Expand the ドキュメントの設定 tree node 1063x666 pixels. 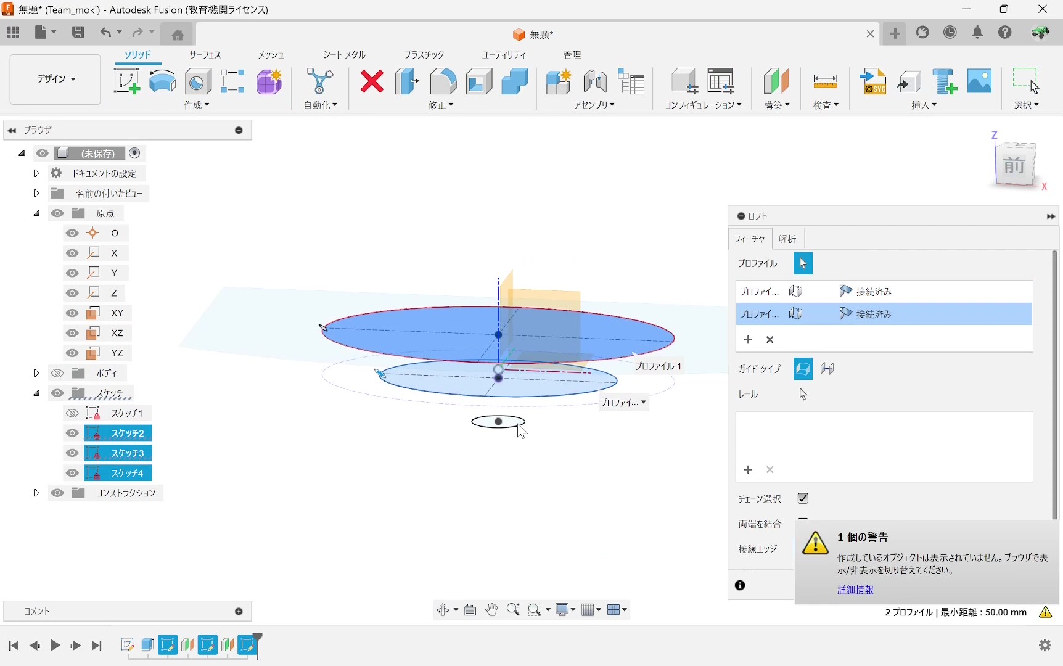36,173
